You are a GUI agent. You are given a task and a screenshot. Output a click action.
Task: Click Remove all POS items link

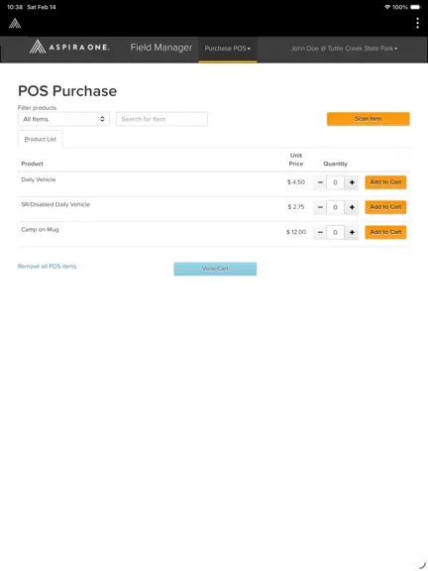click(x=47, y=267)
